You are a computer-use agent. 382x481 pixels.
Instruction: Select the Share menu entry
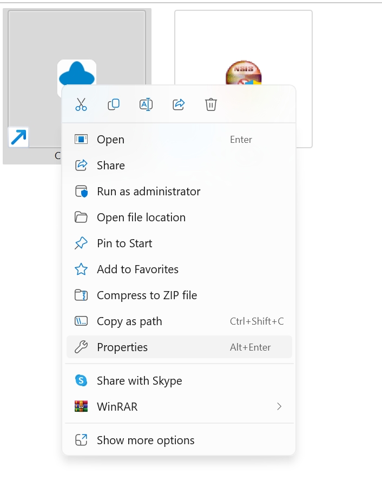(x=110, y=166)
